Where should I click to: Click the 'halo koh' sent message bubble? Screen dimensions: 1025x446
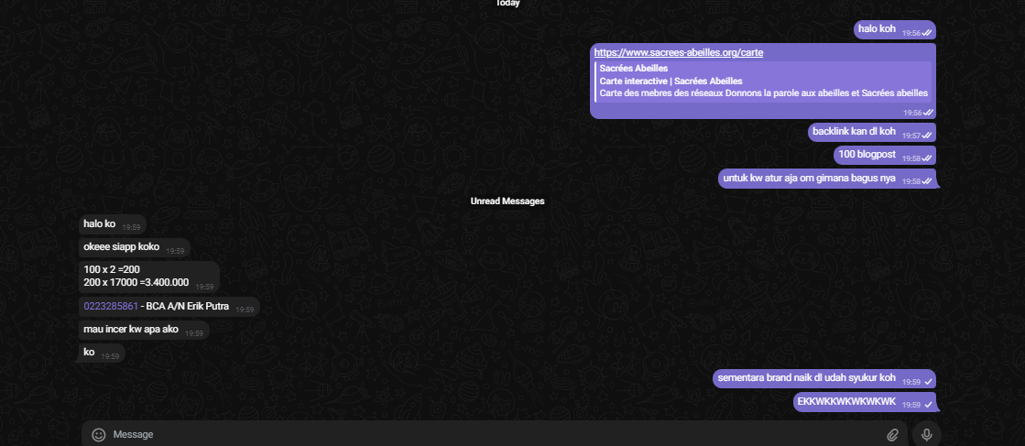pyautogui.click(x=877, y=29)
